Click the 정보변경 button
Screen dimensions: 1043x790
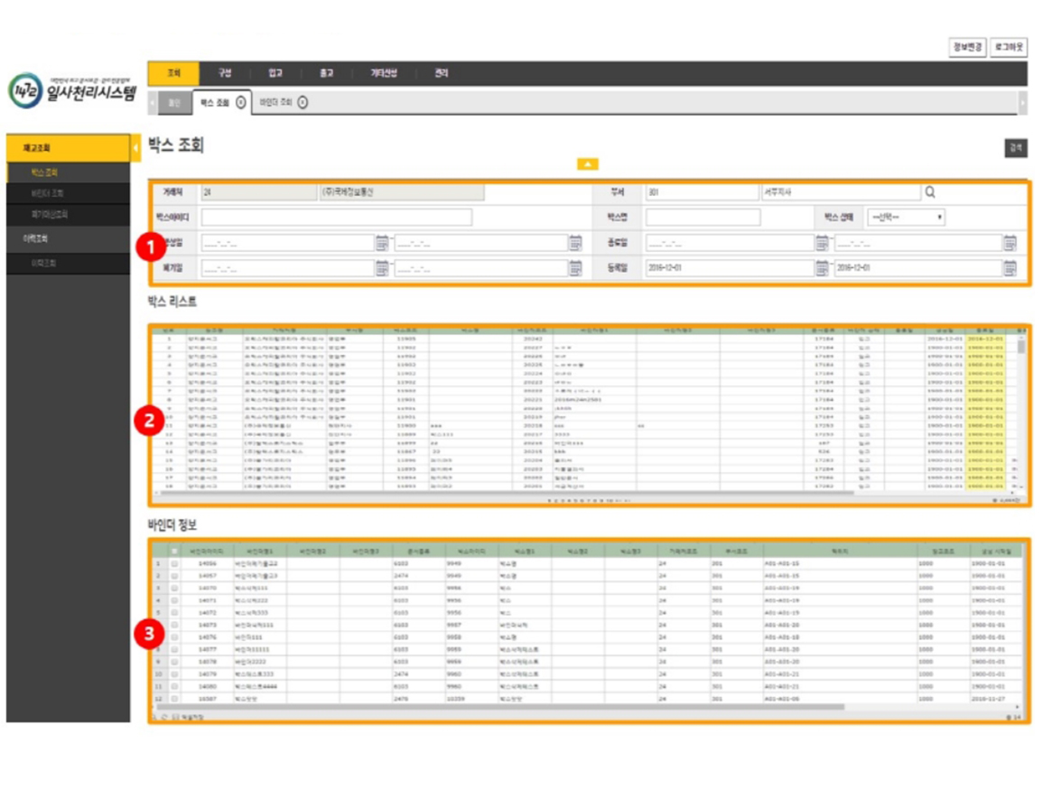(x=967, y=47)
